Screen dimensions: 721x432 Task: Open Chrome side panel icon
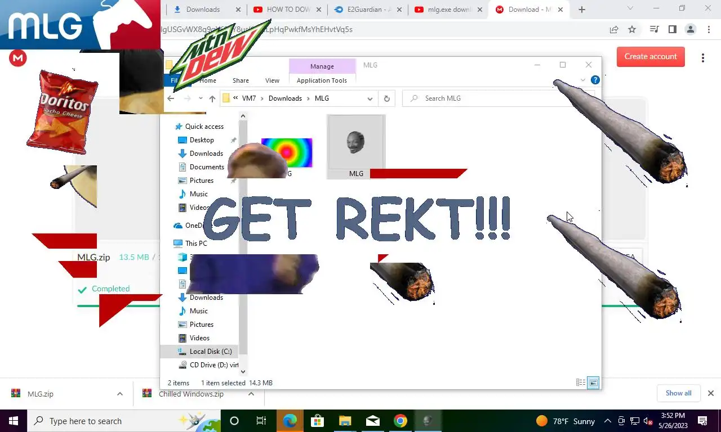click(x=672, y=29)
